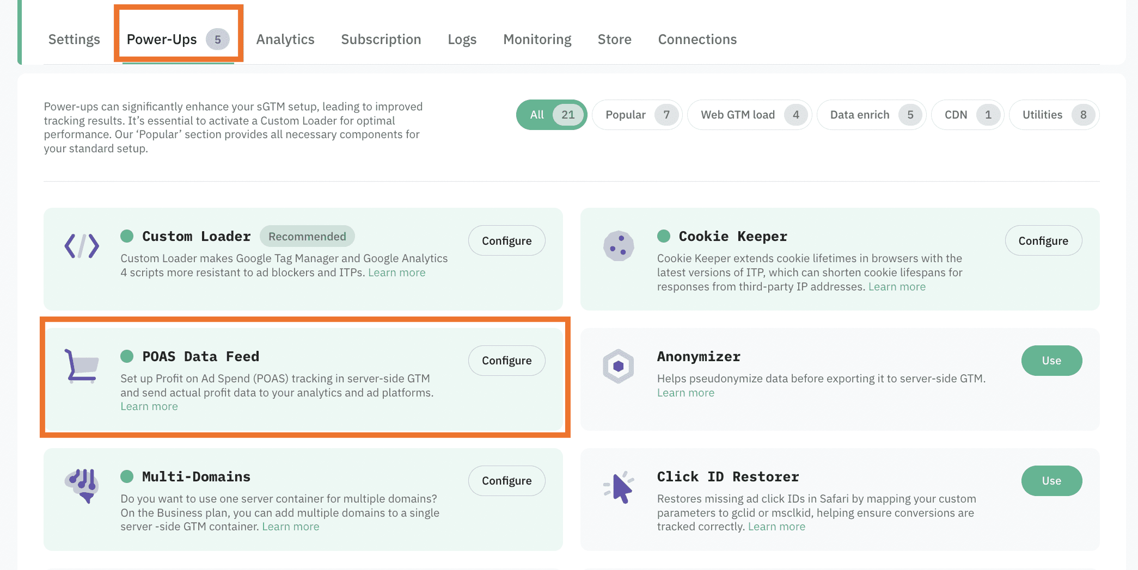The height and width of the screenshot is (570, 1138).
Task: Click the green status dot beside Custom Loader
Action: coord(127,236)
